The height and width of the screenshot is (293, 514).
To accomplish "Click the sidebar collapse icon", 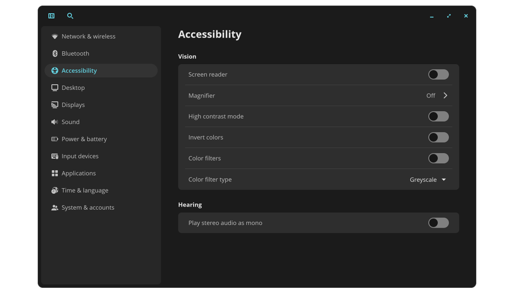I will 51,16.
